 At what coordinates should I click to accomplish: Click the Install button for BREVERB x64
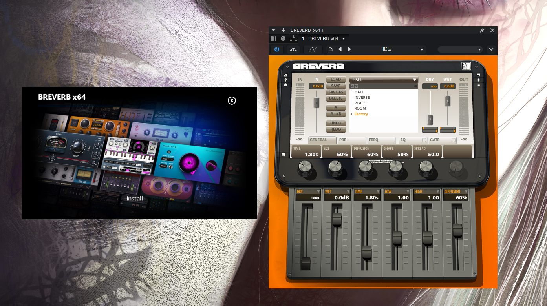coord(134,198)
